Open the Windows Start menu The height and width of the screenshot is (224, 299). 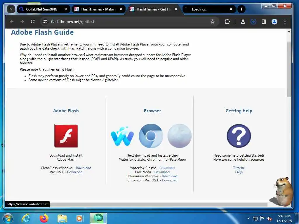8,218
